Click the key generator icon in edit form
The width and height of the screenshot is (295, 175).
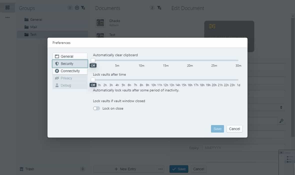(x=281, y=121)
